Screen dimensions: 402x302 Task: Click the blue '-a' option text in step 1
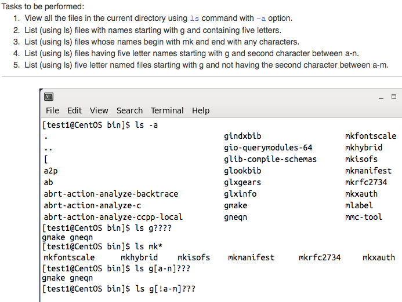coord(261,19)
